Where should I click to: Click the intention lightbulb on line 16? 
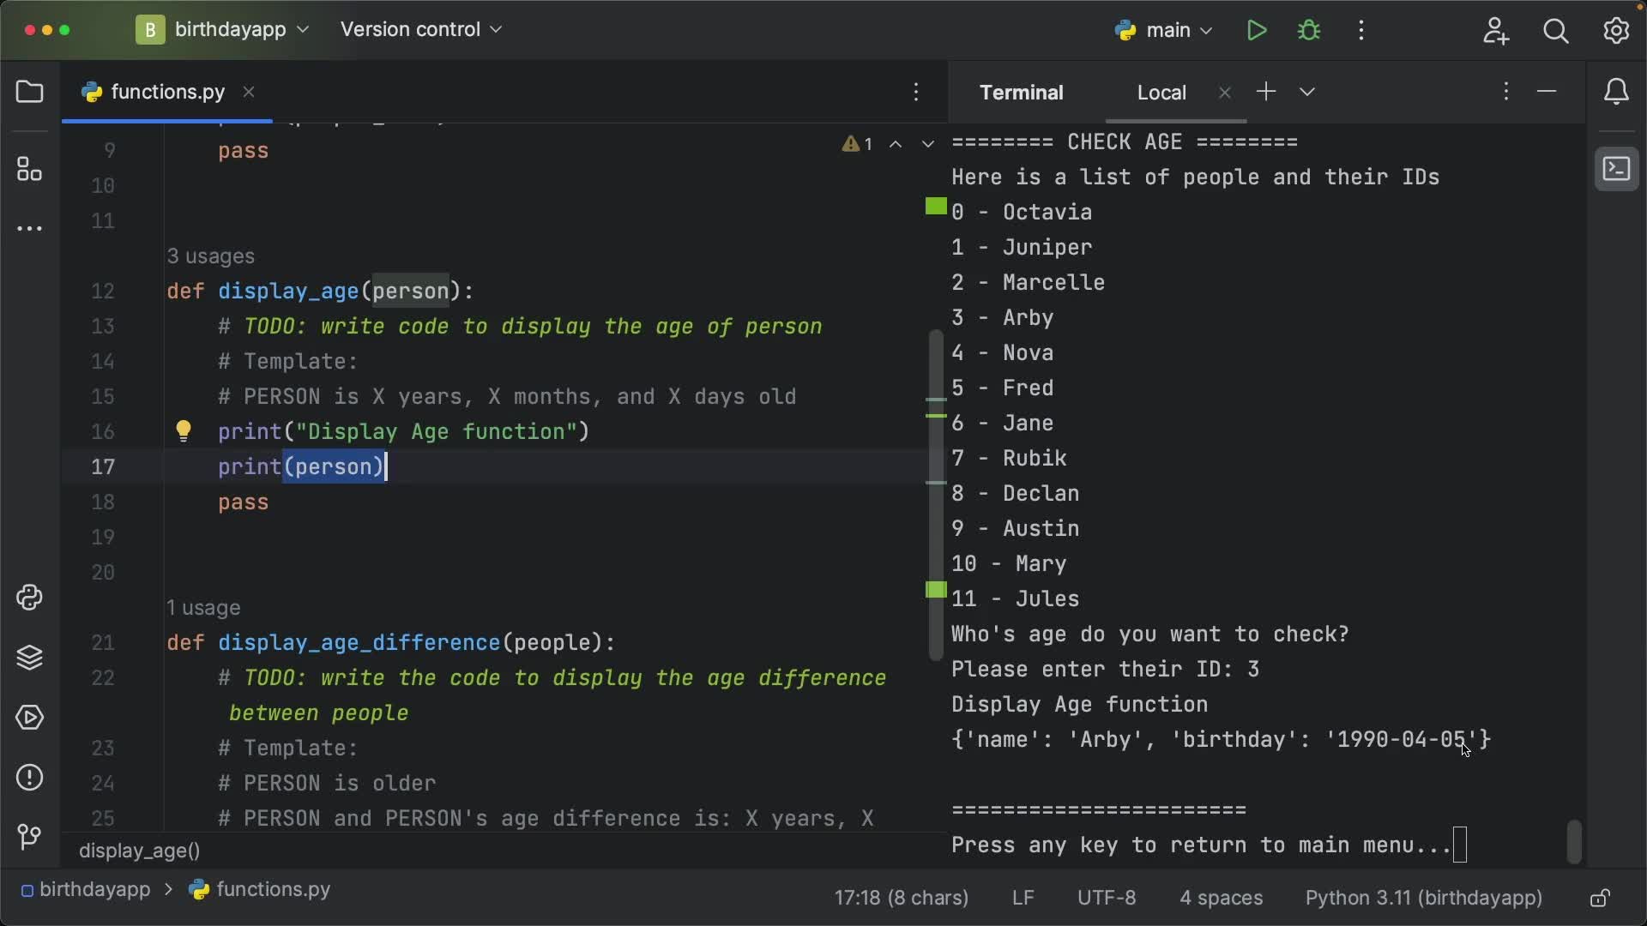point(184,432)
